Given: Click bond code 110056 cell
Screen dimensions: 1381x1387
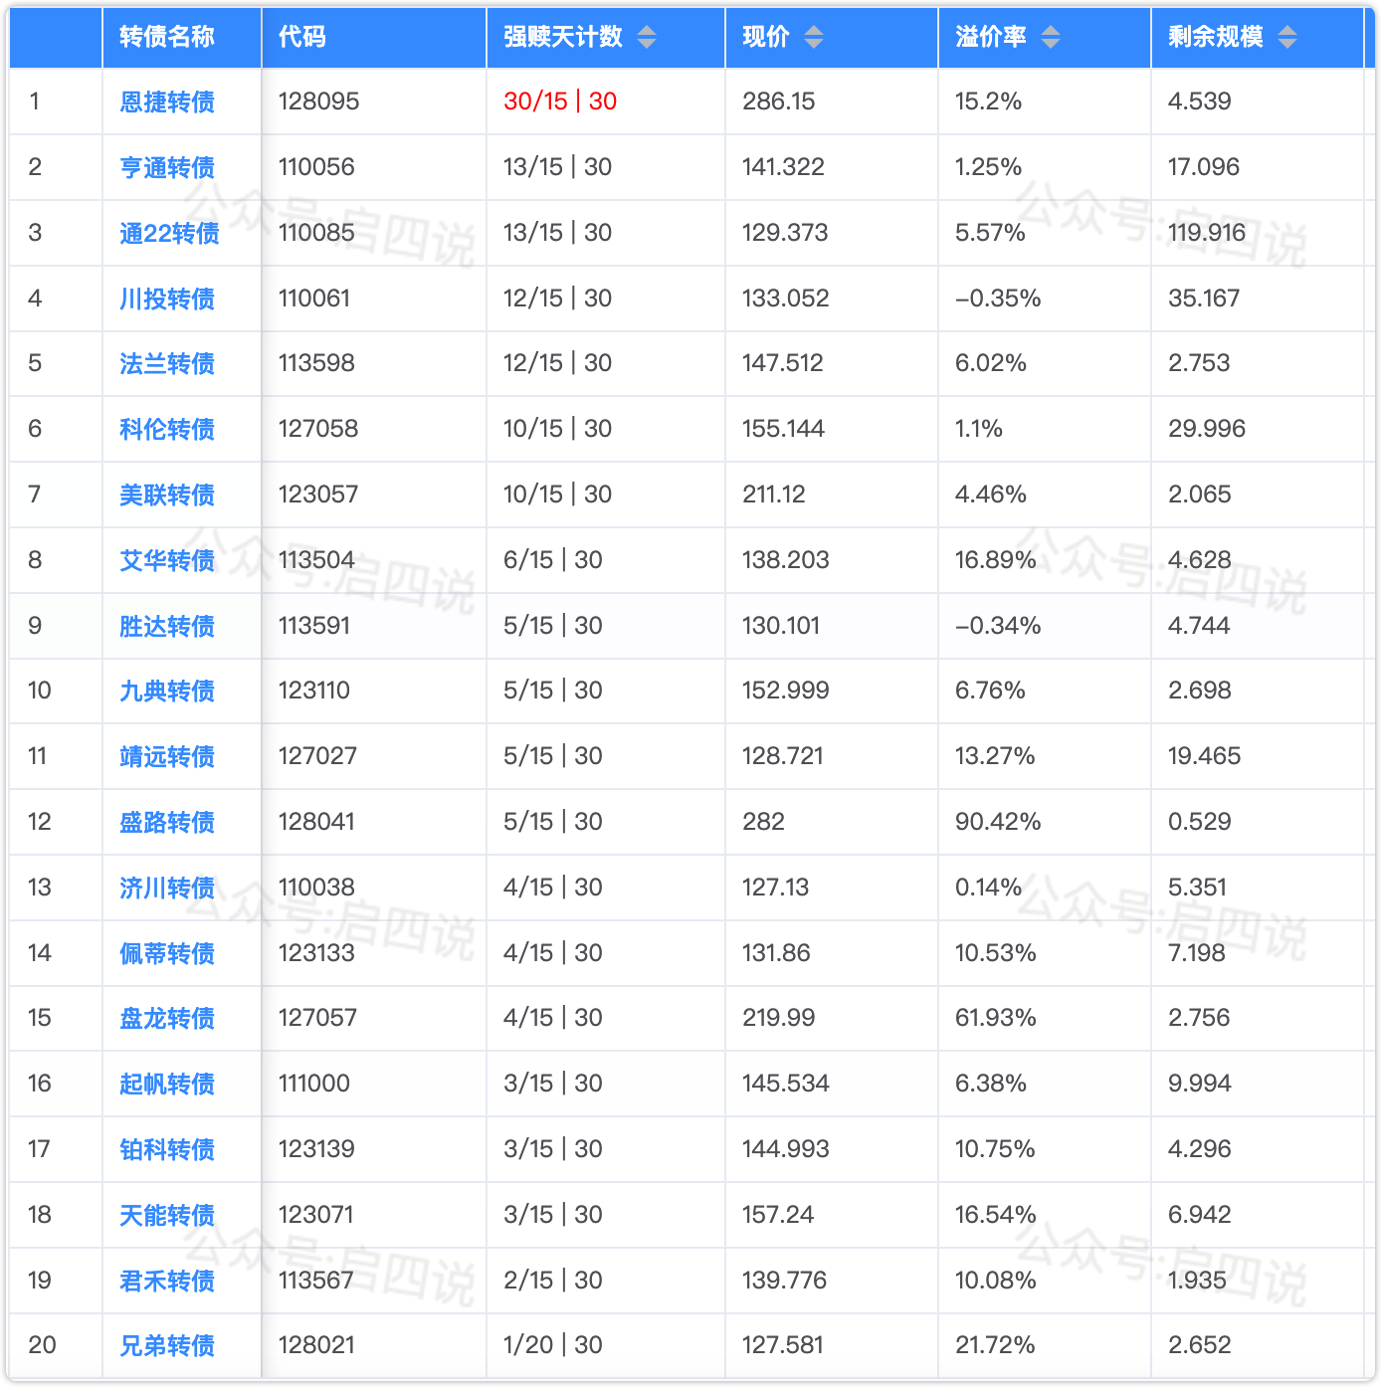Looking at the screenshot, I should pos(316,167).
